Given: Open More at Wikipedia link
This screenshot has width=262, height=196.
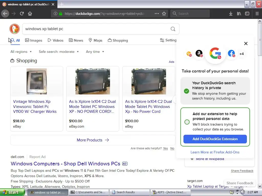Looking at the screenshot, I should 210,159.
